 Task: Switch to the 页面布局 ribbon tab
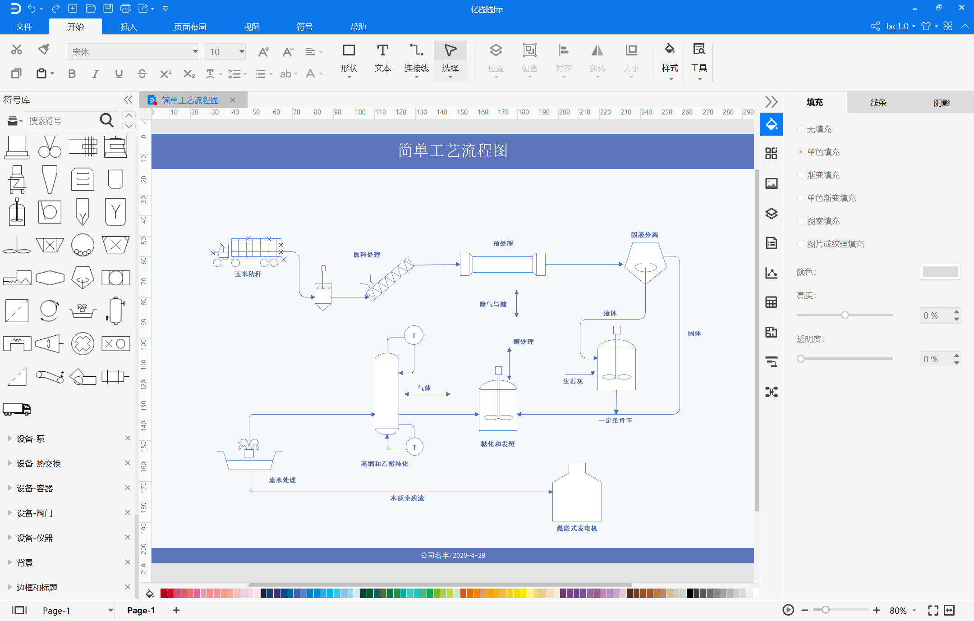190,27
